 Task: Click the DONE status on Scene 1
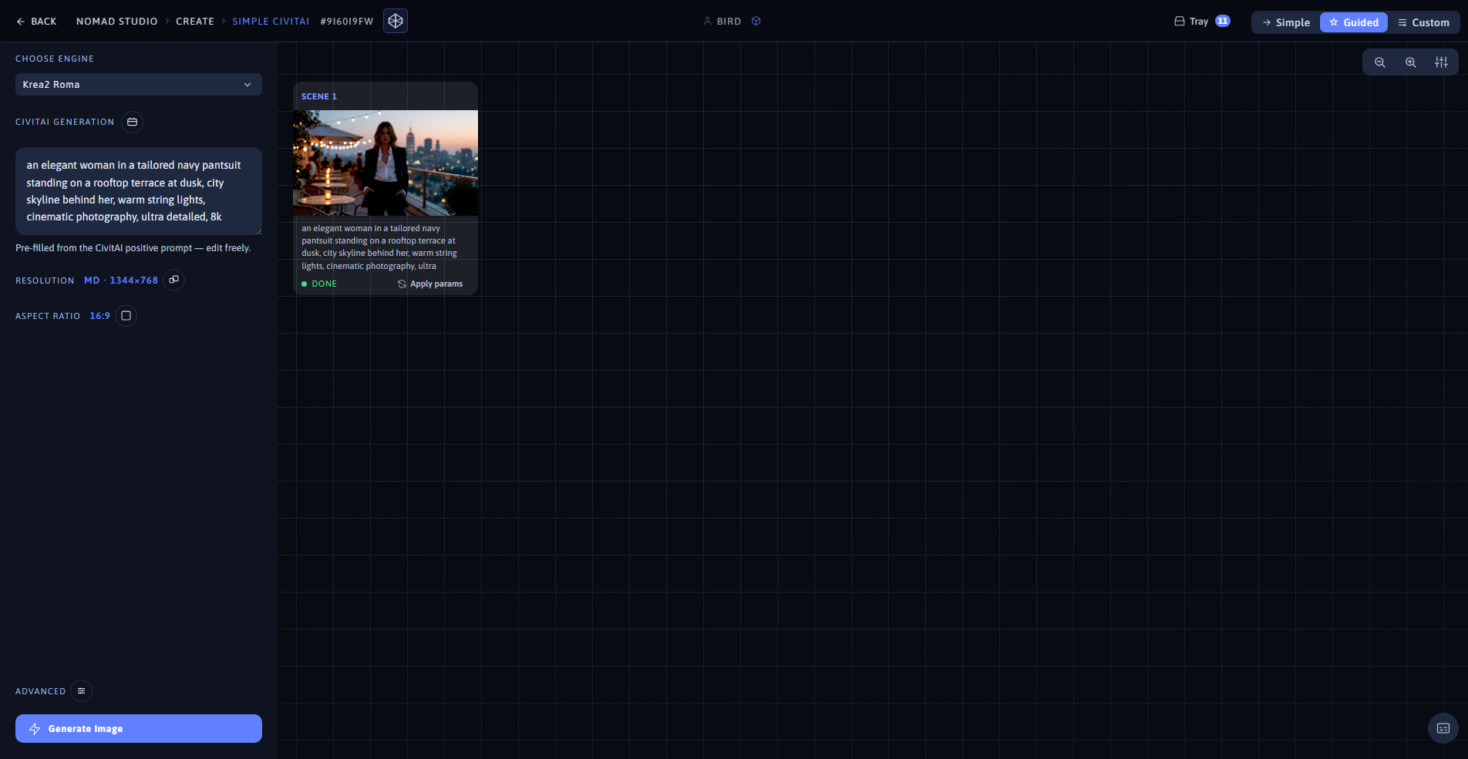319,284
